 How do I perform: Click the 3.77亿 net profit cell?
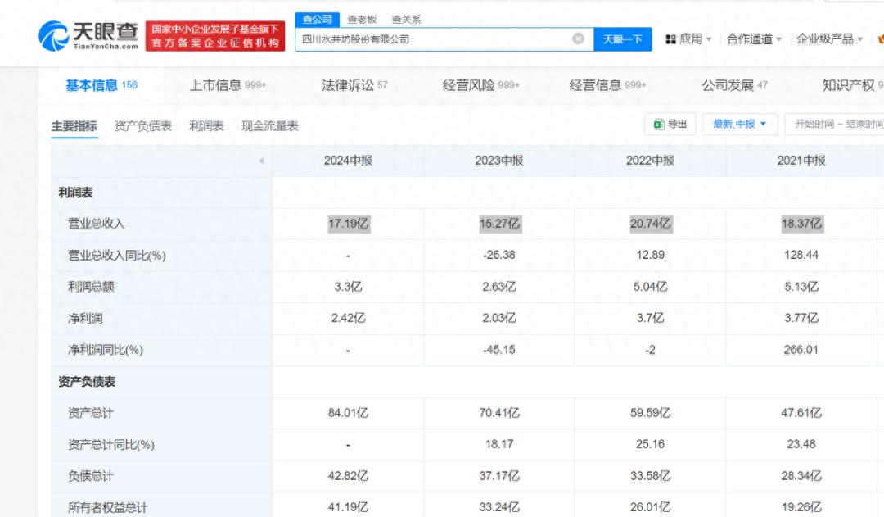point(801,319)
